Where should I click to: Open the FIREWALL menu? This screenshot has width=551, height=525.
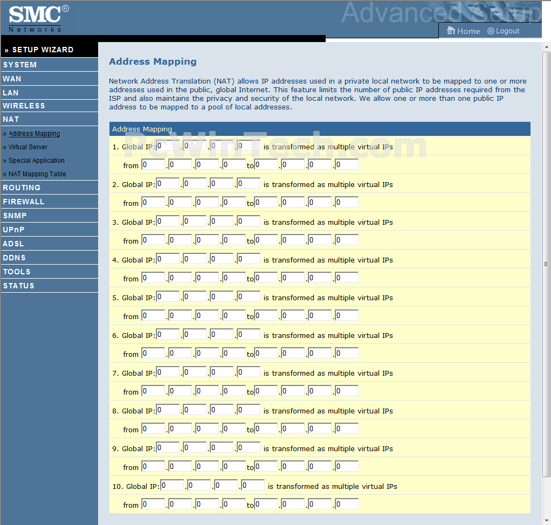pyautogui.click(x=49, y=202)
